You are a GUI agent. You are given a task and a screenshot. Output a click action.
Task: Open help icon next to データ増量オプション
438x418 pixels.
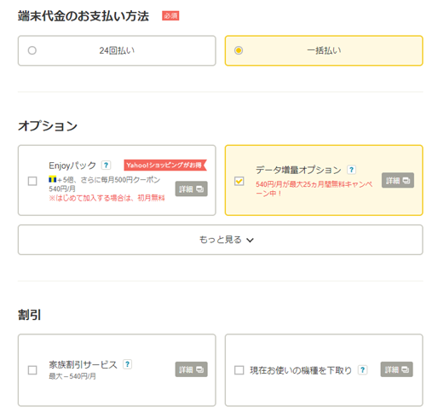pyautogui.click(x=351, y=170)
